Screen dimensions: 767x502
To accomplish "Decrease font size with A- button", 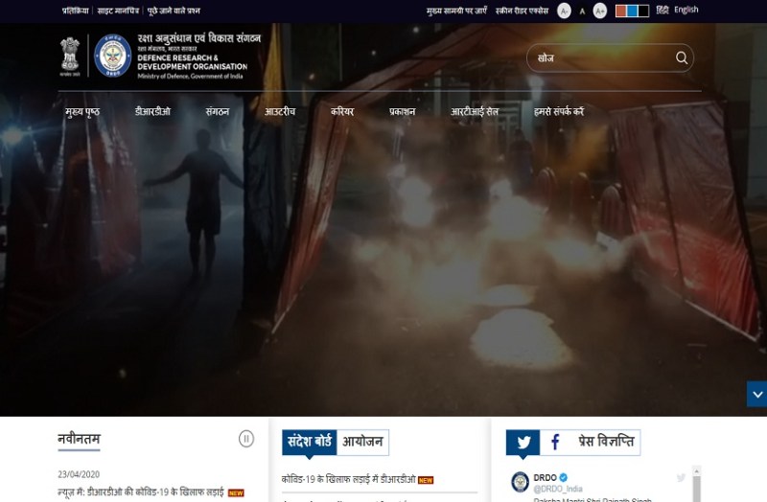I will pyautogui.click(x=564, y=11).
